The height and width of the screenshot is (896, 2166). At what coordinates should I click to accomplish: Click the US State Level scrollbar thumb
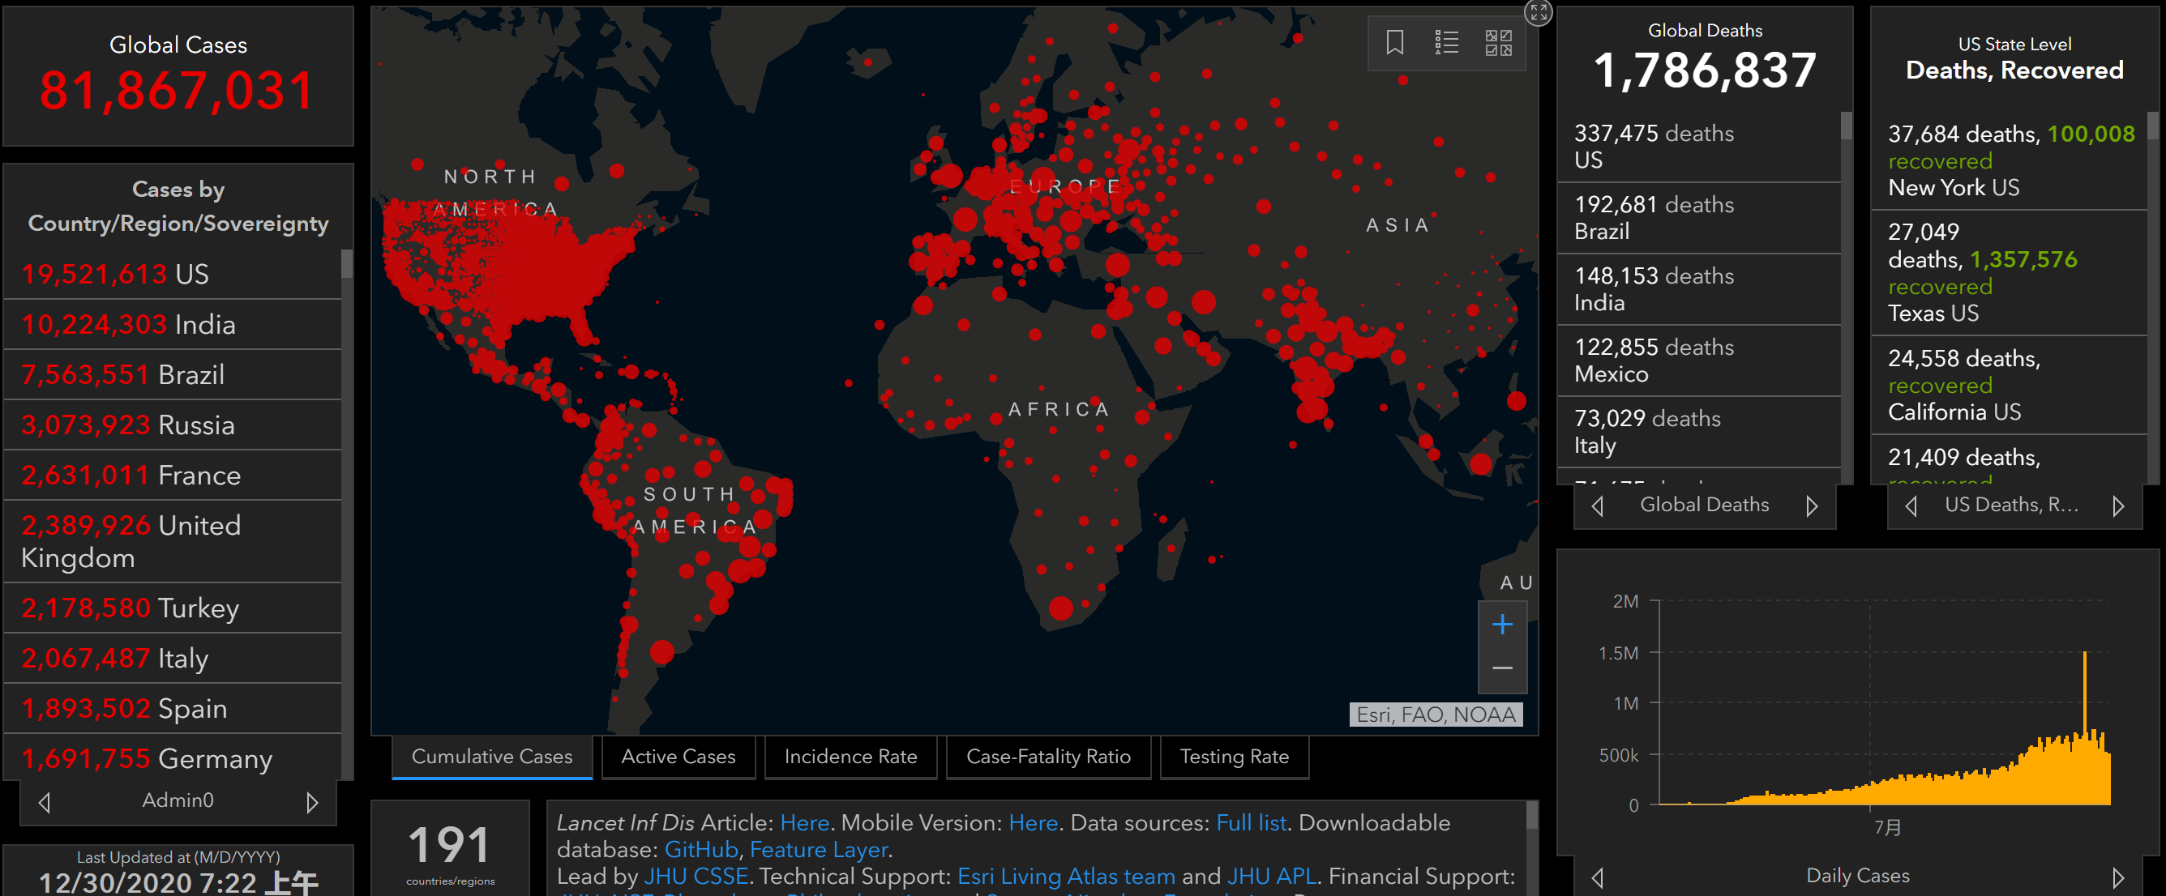[2153, 126]
